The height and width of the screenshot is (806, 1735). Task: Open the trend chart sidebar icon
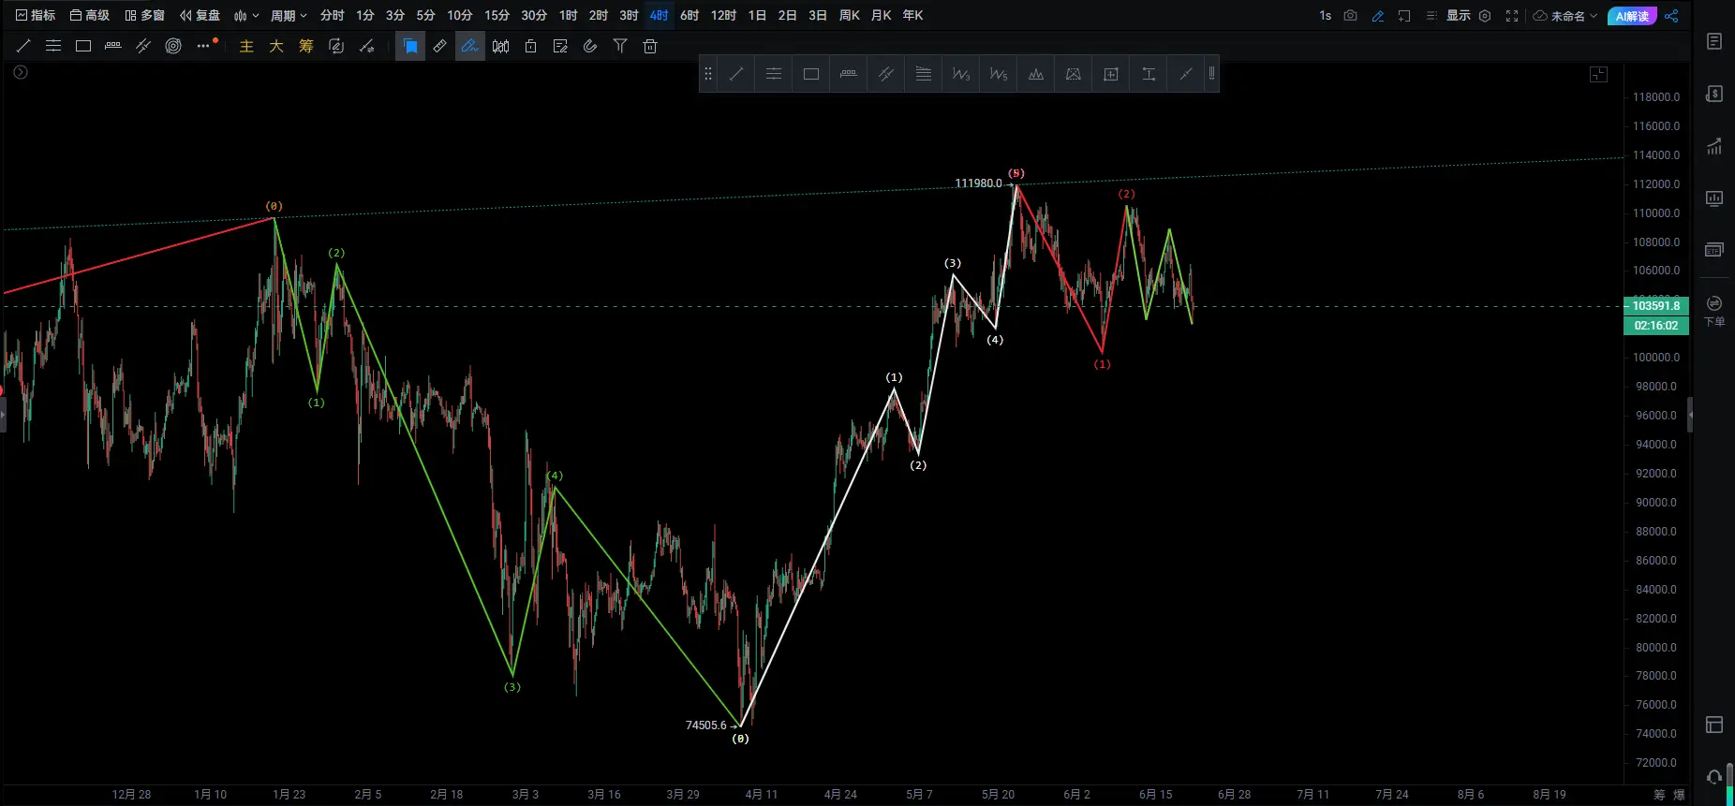click(1714, 146)
